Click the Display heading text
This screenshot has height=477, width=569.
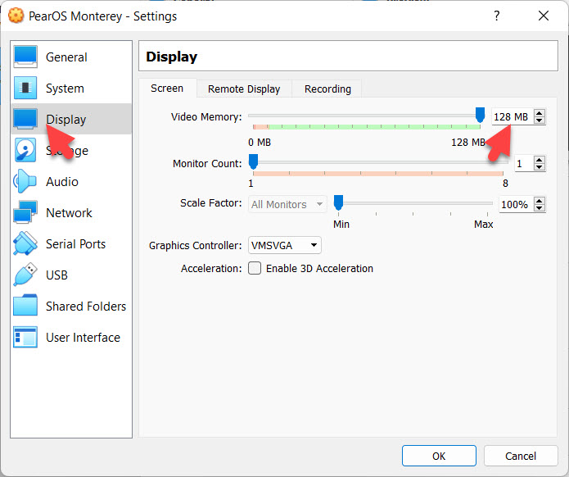point(172,57)
